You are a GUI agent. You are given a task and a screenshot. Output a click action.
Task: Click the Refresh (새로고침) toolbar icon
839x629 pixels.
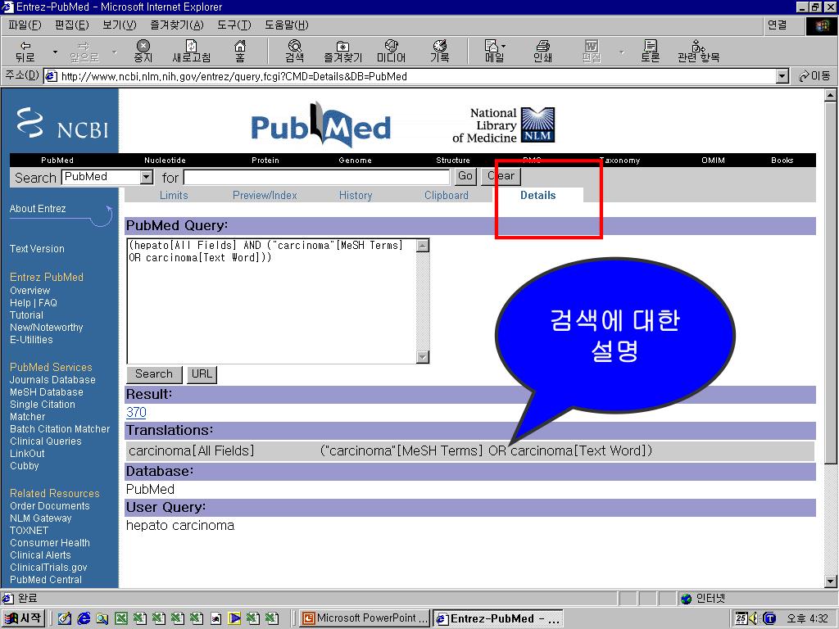[x=191, y=52]
